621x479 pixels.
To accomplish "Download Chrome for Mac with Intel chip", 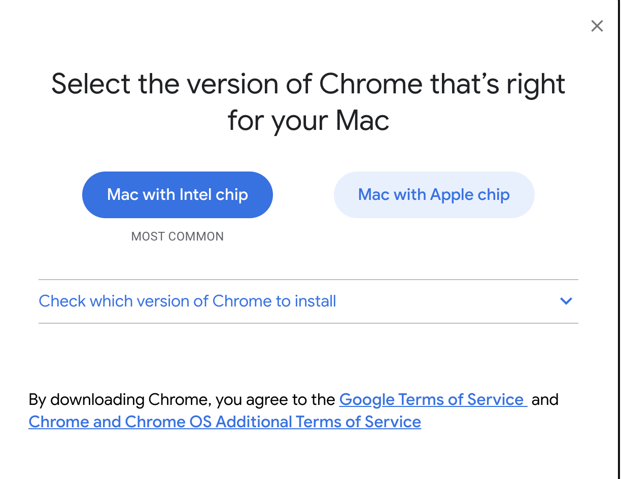I will (177, 195).
